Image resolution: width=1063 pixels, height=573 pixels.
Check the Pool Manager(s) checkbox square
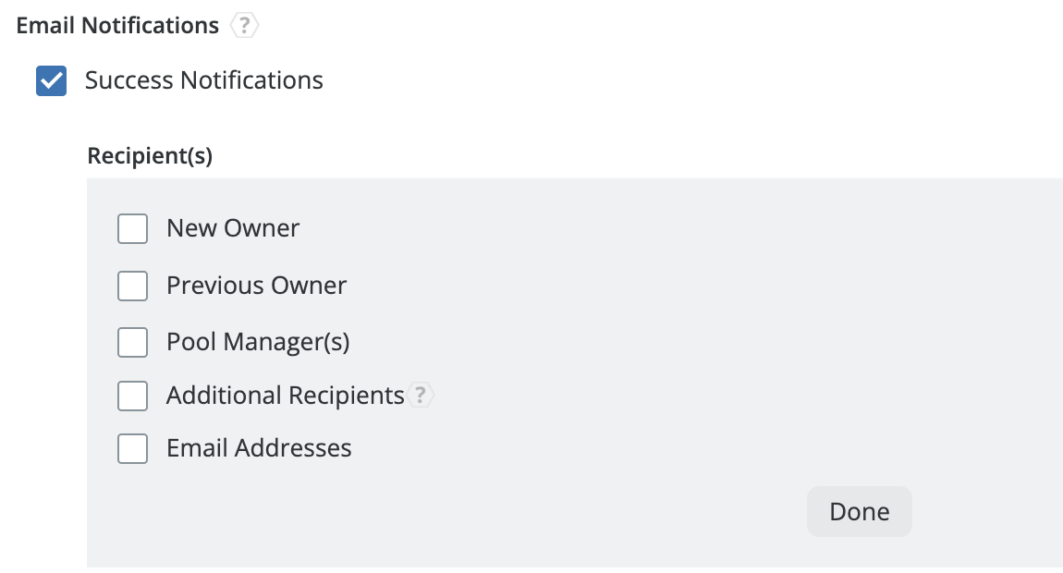tap(133, 343)
